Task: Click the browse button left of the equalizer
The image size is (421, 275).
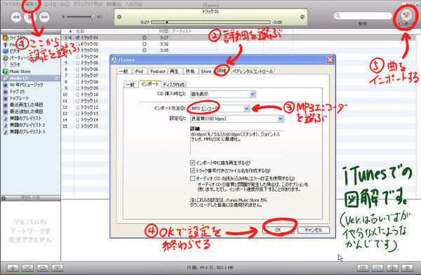Action: point(363,268)
